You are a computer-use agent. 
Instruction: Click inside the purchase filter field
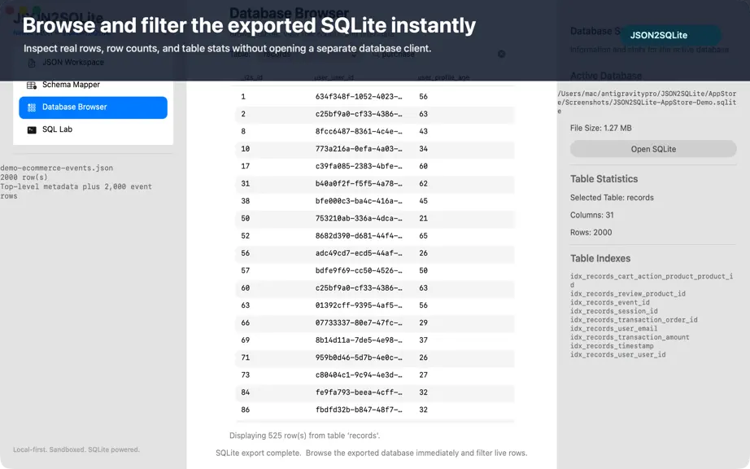click(x=435, y=55)
